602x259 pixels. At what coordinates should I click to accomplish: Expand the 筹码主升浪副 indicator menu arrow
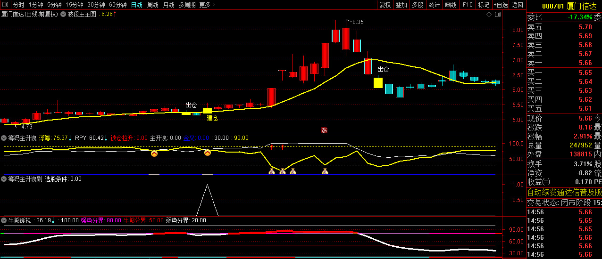pyautogui.click(x=4, y=179)
